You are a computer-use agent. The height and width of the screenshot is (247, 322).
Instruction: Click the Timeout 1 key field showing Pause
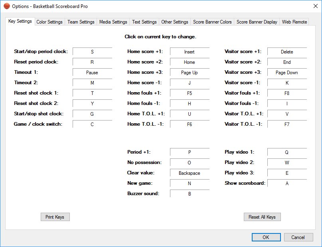point(93,72)
